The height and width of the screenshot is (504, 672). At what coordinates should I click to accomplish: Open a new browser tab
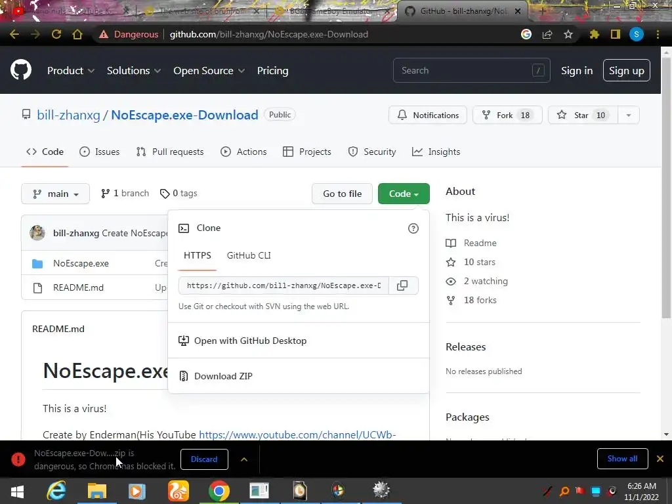(542, 11)
